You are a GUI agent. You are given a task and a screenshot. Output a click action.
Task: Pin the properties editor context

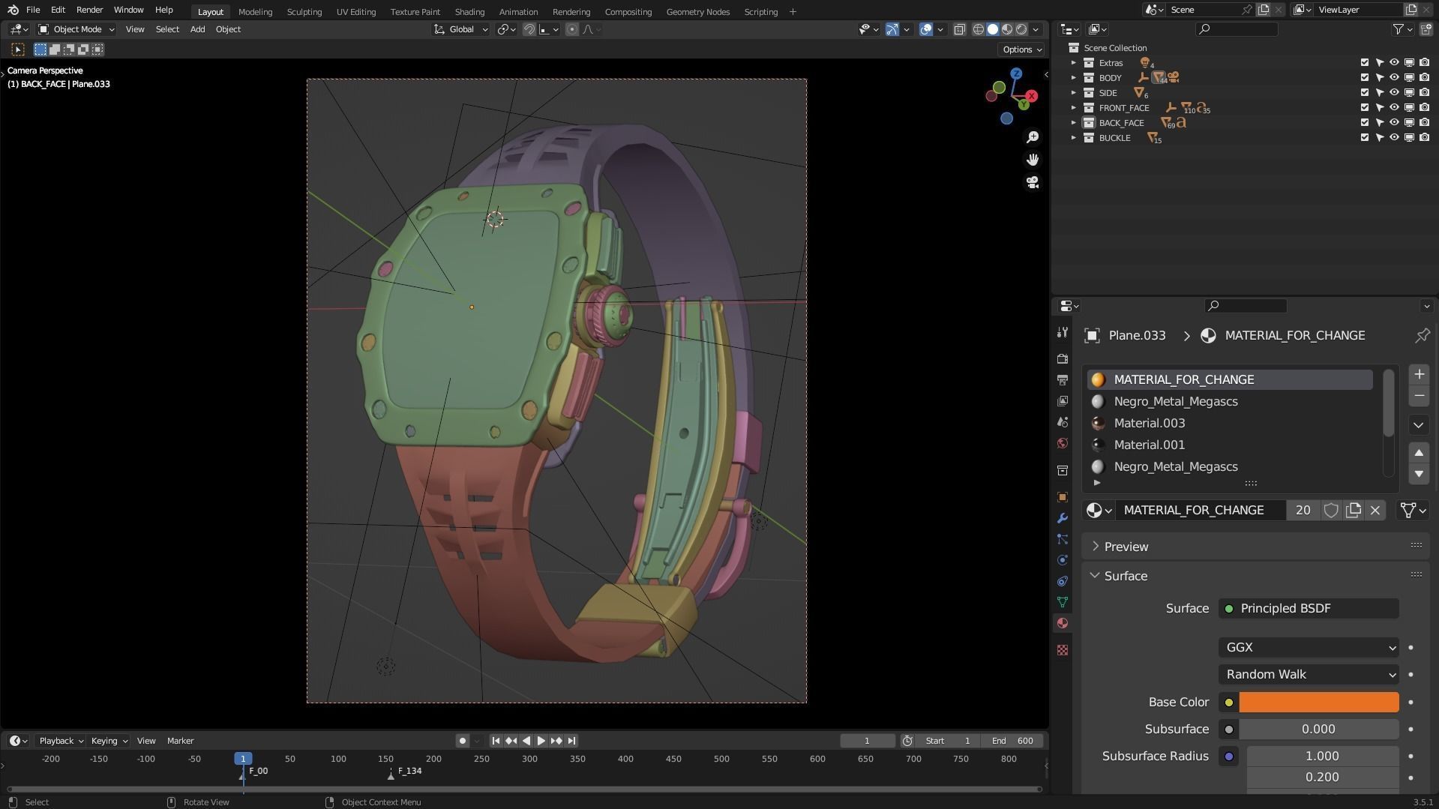[x=1422, y=336]
